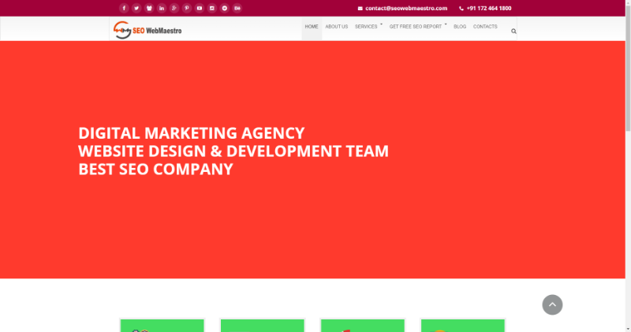
Task: Open the Facebook social link
Action: point(124,8)
